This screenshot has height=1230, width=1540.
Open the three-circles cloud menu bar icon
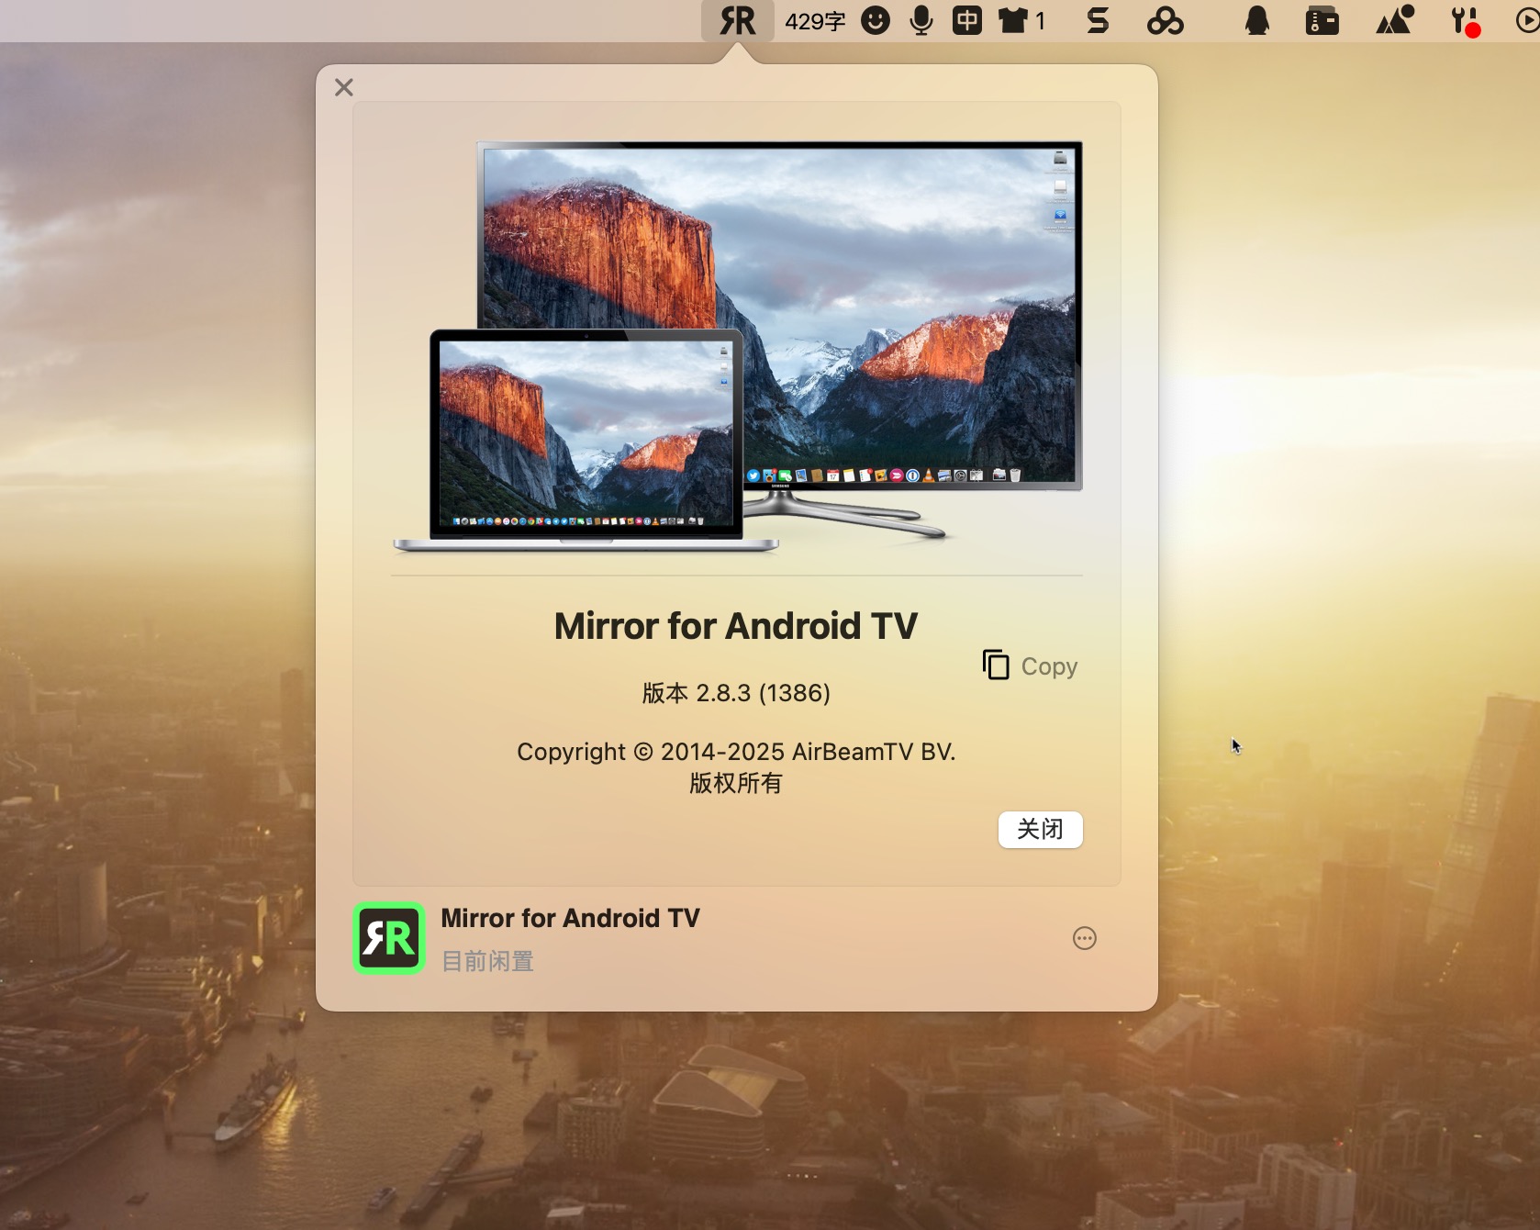click(x=1166, y=20)
